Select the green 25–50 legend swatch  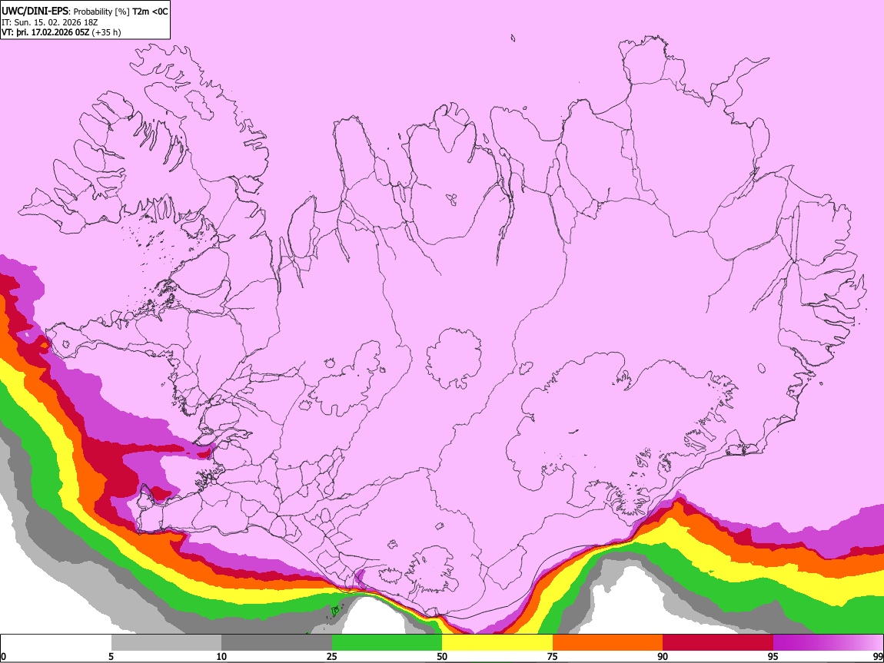pos(387,643)
